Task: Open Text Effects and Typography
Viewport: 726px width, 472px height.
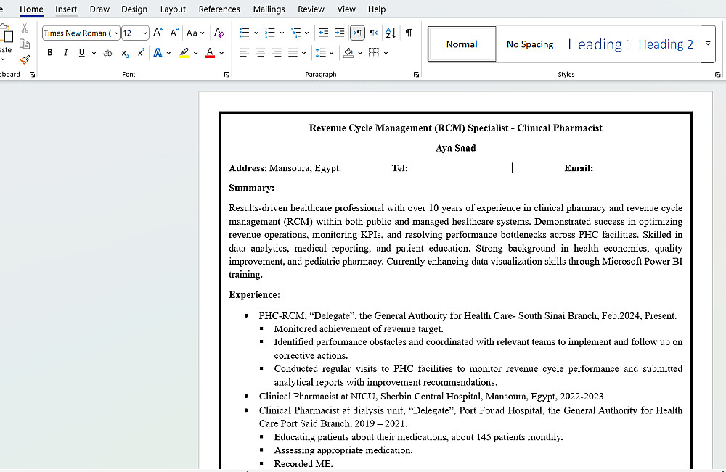Action: 158,53
